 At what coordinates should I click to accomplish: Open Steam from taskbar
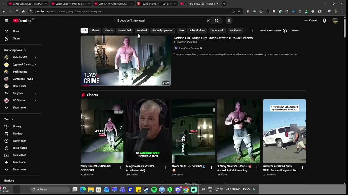tap(146, 190)
